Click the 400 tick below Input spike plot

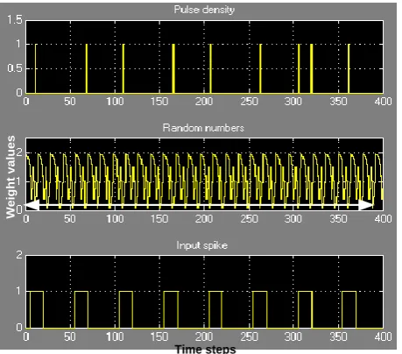[383, 336]
